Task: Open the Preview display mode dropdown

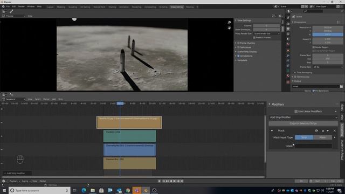Action: point(14,16)
